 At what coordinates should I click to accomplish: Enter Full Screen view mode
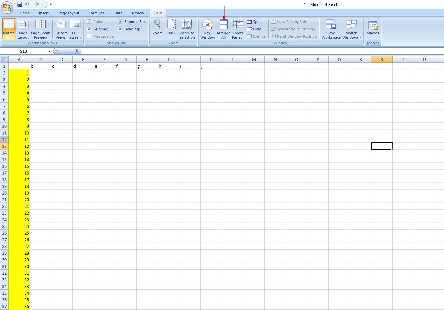(x=75, y=29)
